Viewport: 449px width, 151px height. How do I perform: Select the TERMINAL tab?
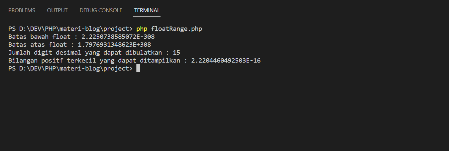point(147,10)
